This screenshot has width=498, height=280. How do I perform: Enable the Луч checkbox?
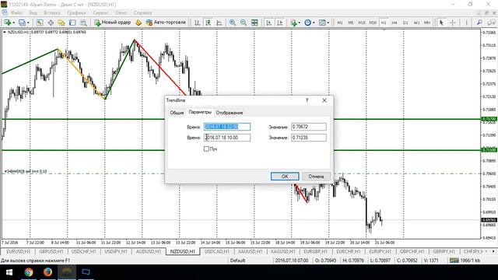tap(206, 149)
